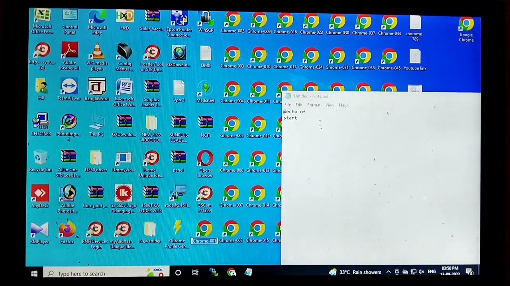Open Task View on the taskbar

click(x=195, y=272)
